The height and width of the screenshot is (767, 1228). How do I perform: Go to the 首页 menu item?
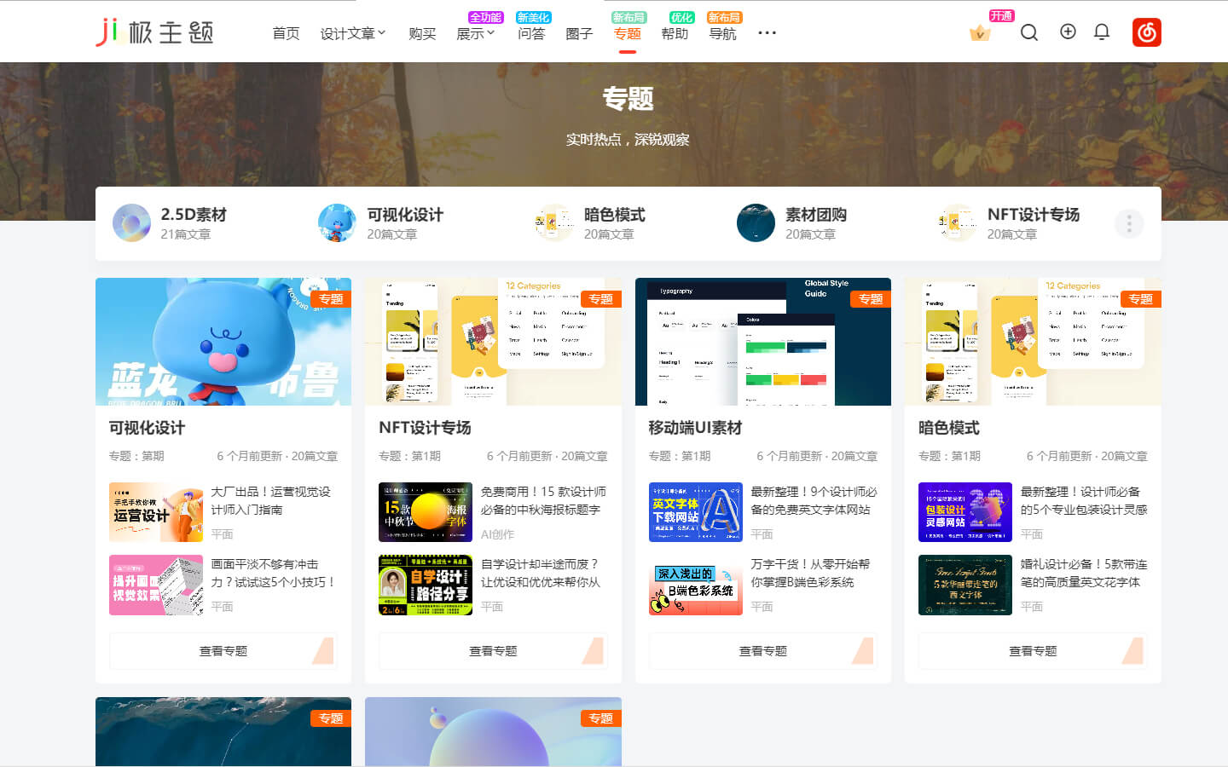(x=286, y=33)
